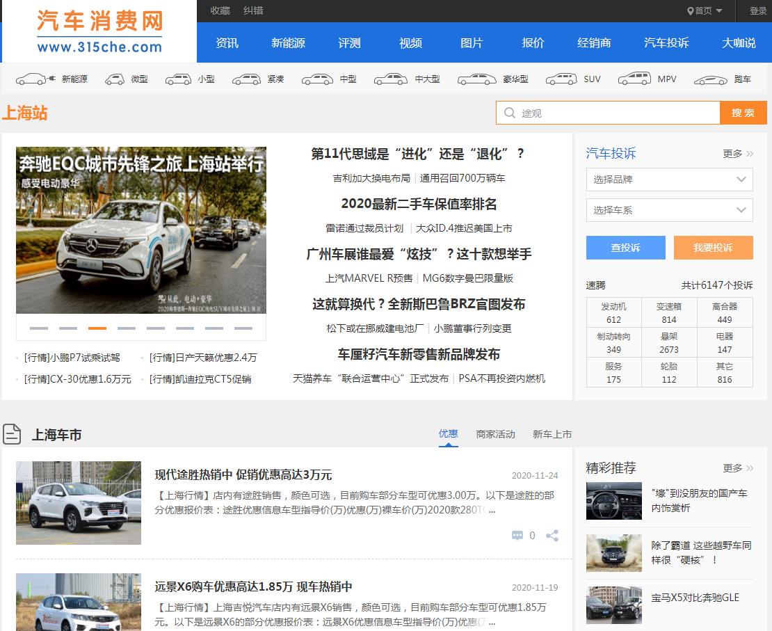Open headline 车厘籽汽车新零售新品牌发布

click(x=419, y=354)
